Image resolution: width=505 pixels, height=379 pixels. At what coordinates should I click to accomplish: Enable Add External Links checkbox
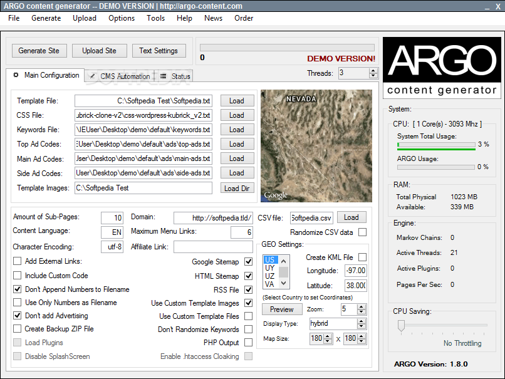[x=17, y=261]
